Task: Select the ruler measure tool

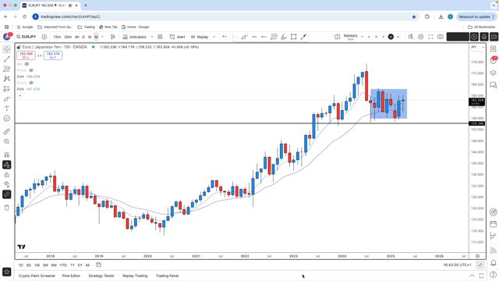Action: click(7, 132)
